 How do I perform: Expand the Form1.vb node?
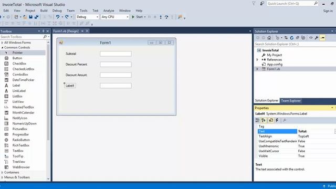[x=257, y=69]
